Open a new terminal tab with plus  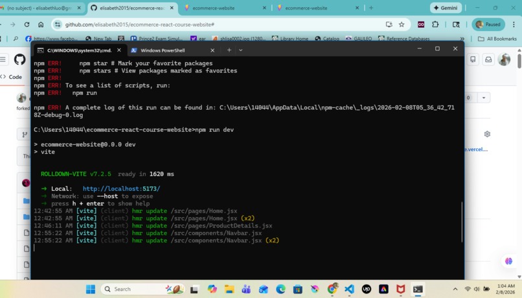click(x=229, y=50)
